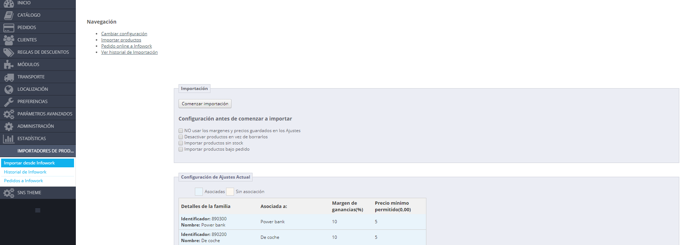Go to the TRANSPORTE menu

[x=38, y=77]
